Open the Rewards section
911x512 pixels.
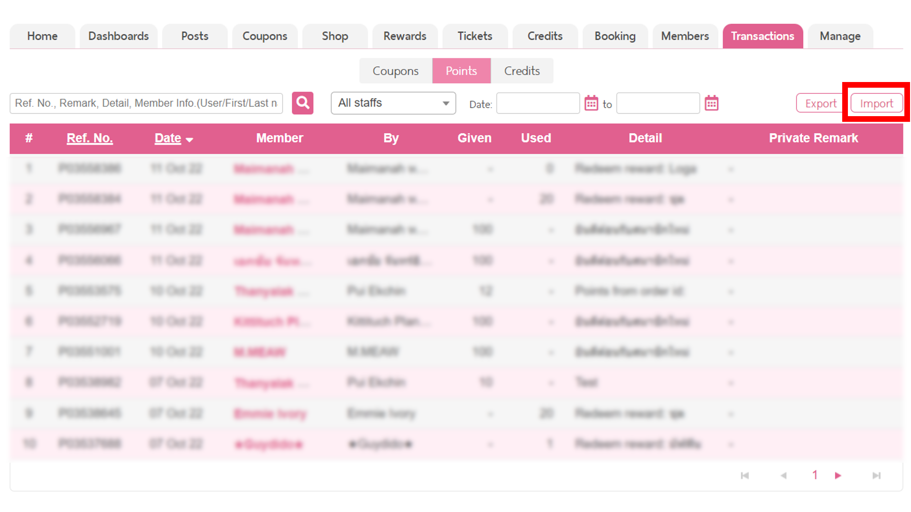coord(405,36)
